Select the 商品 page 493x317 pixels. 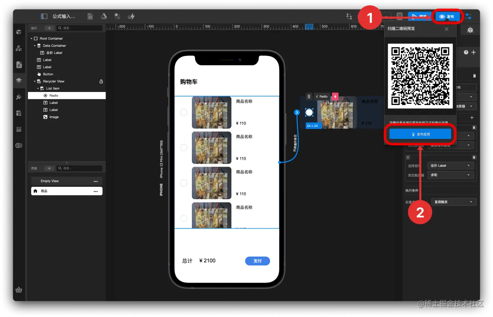point(67,191)
